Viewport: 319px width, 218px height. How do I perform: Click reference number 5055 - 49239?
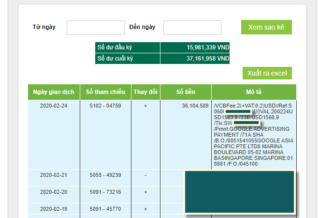[105, 175]
